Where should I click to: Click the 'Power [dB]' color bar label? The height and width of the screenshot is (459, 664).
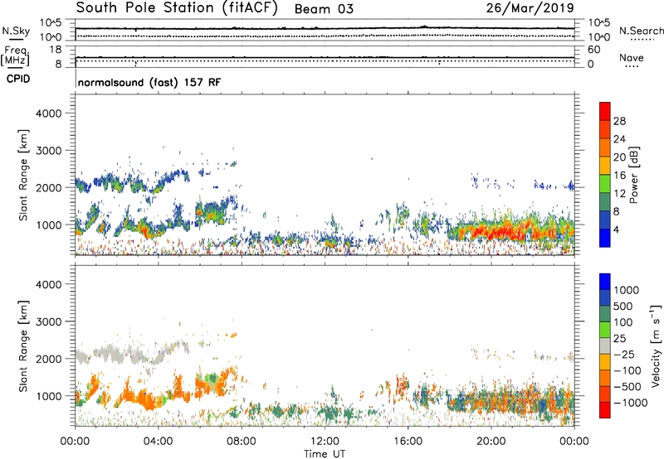coord(633,175)
